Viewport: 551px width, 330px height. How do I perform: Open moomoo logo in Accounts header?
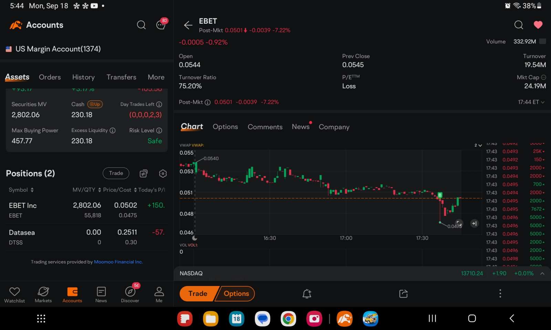[x=15, y=25]
